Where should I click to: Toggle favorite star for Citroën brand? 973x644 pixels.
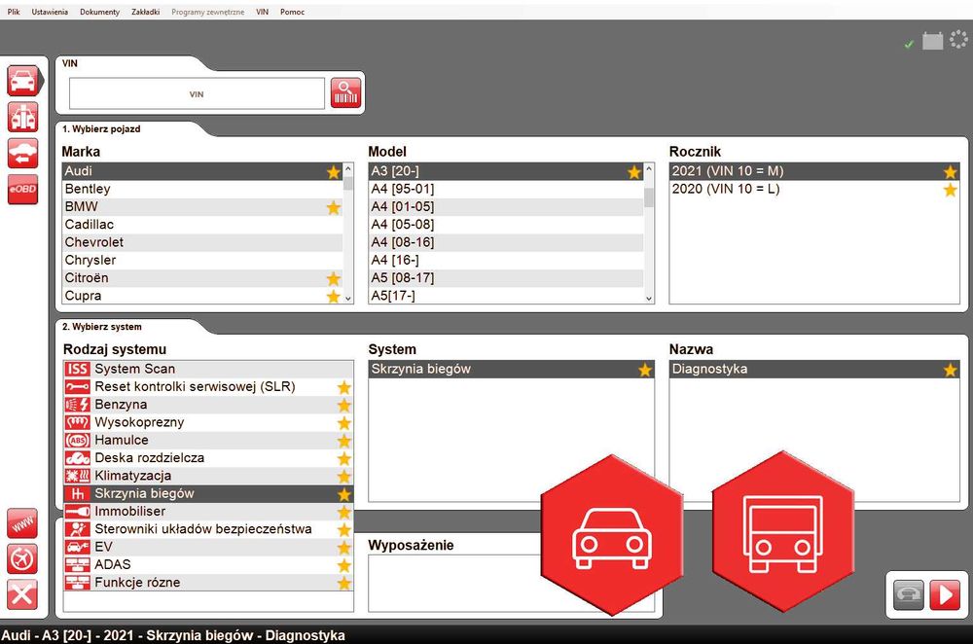[x=333, y=278]
